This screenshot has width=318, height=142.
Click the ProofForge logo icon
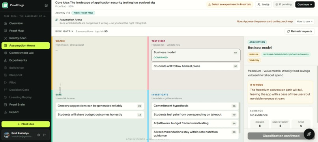pos(5,5)
